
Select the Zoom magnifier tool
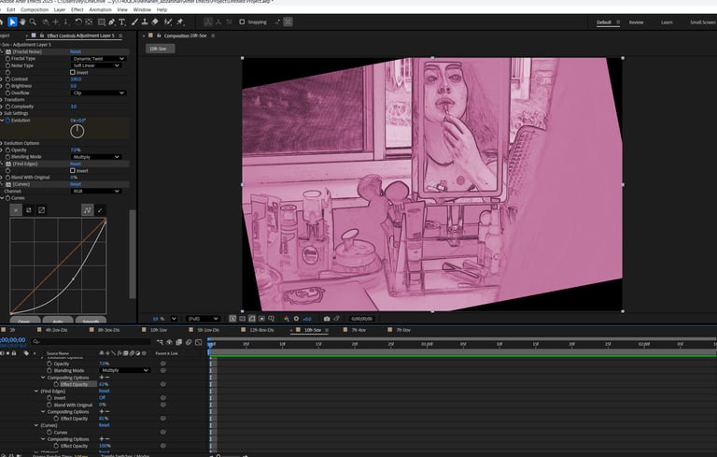[34, 21]
